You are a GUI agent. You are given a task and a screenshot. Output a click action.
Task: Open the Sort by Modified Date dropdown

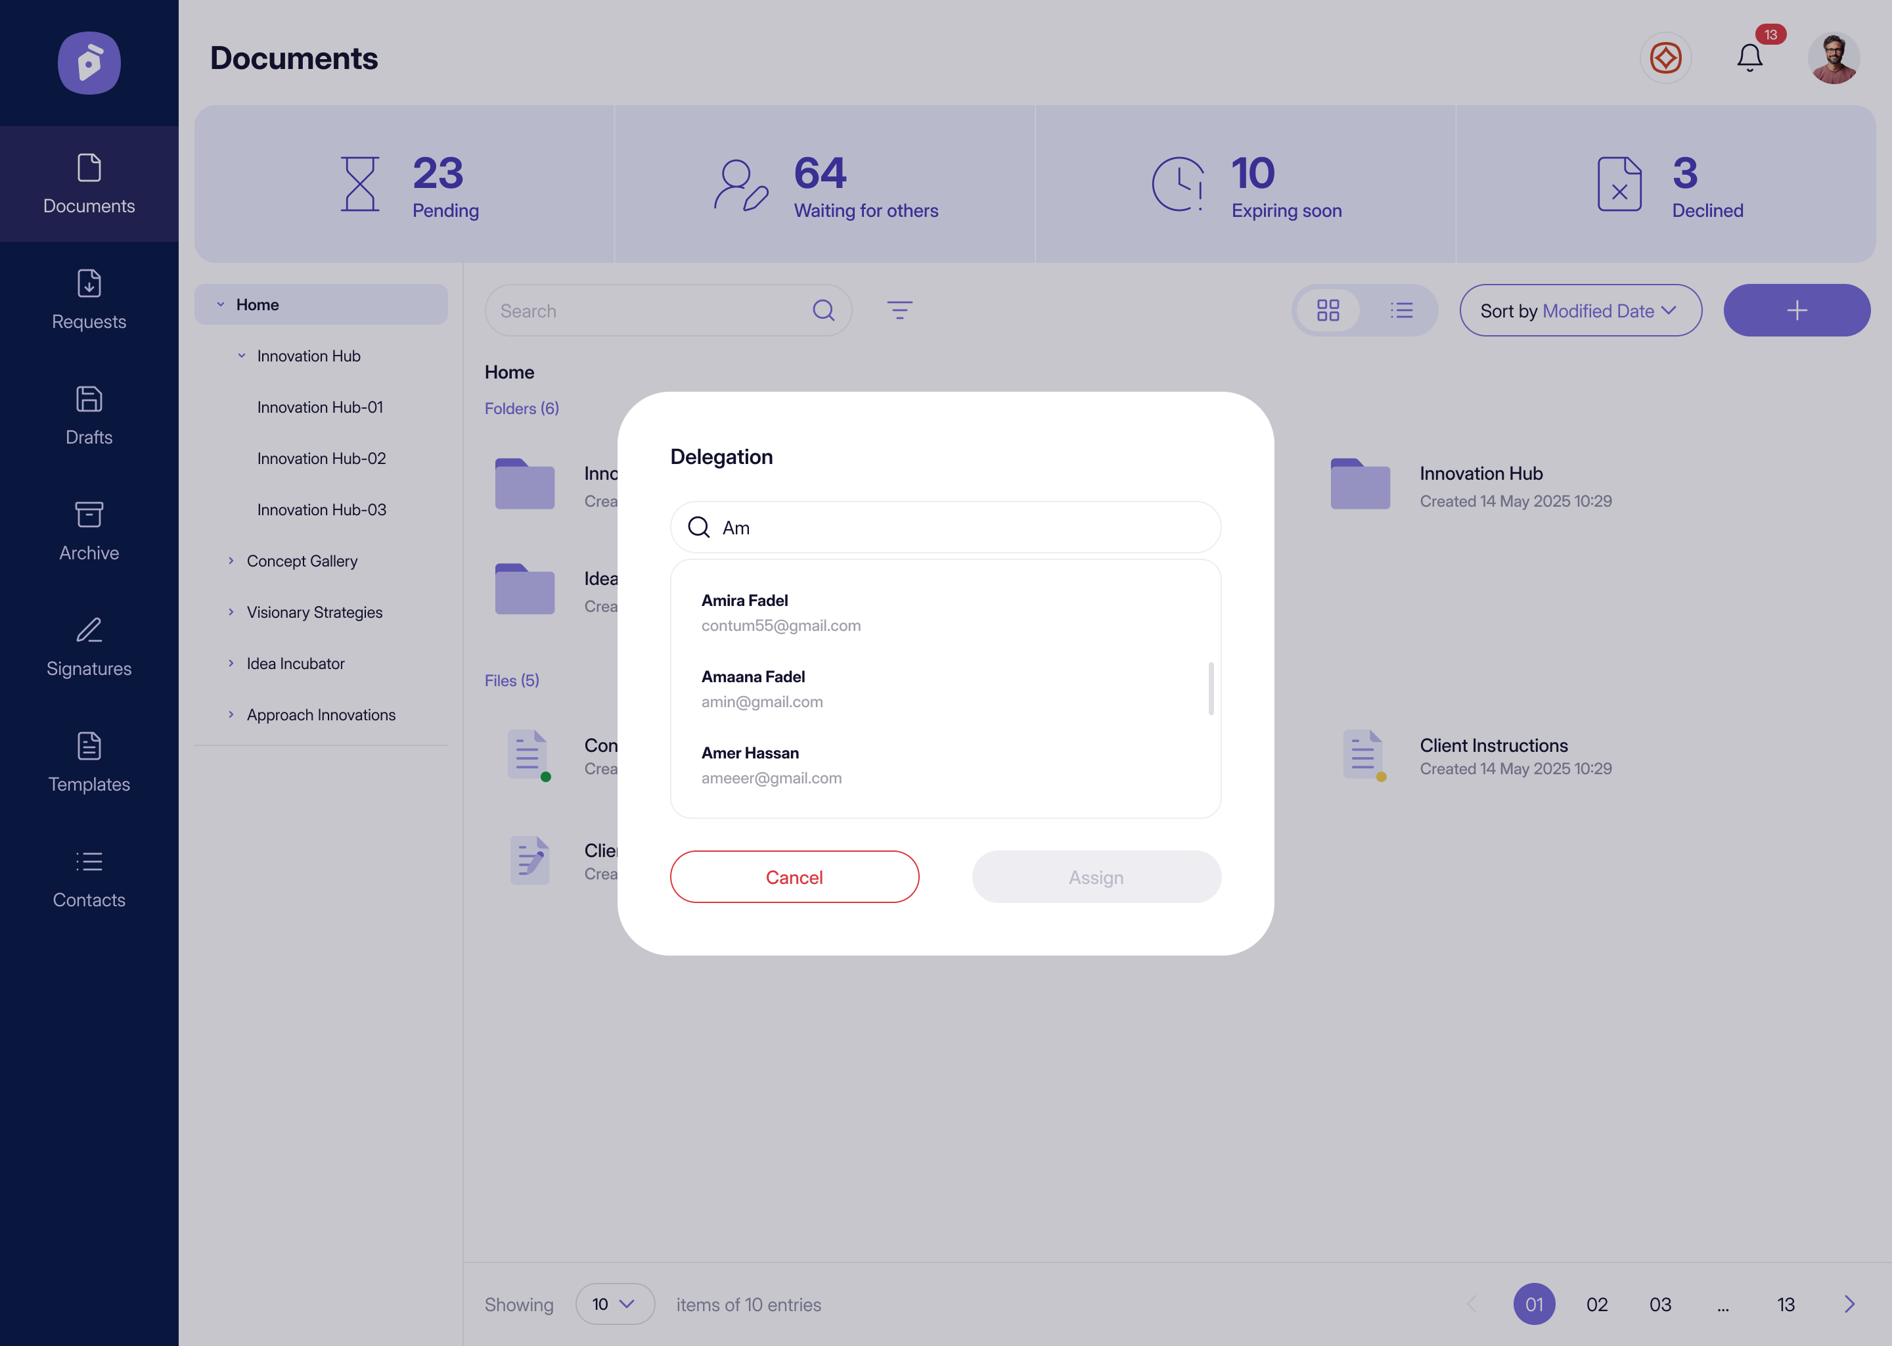point(1580,310)
